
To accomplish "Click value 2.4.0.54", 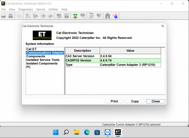I will tap(106, 56).
